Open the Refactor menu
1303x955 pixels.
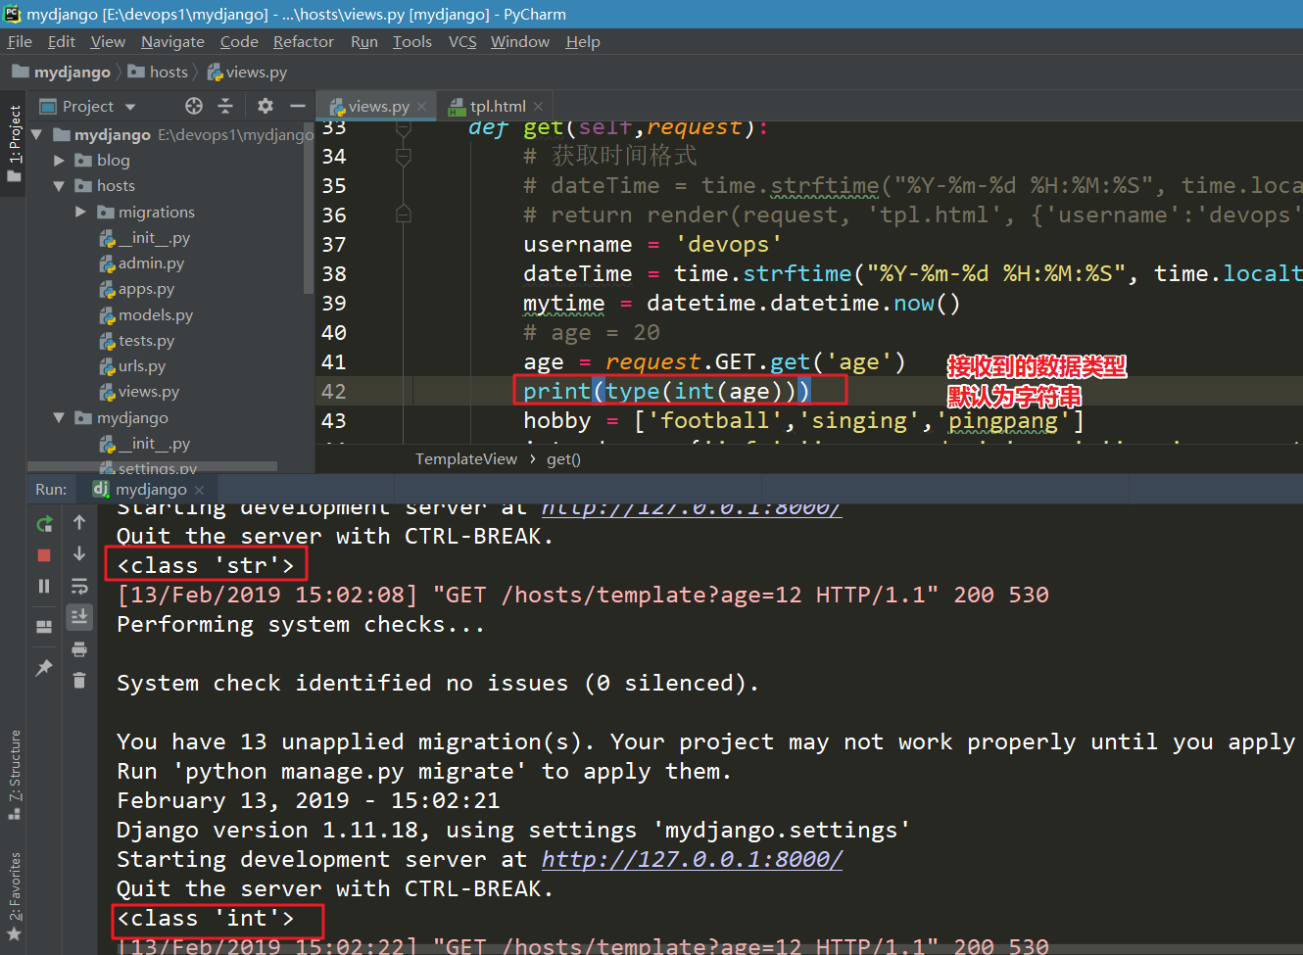click(304, 41)
